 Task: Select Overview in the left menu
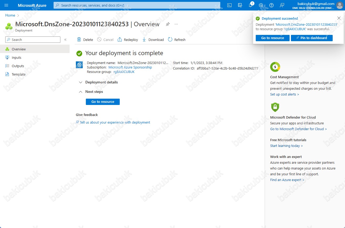tap(35, 49)
